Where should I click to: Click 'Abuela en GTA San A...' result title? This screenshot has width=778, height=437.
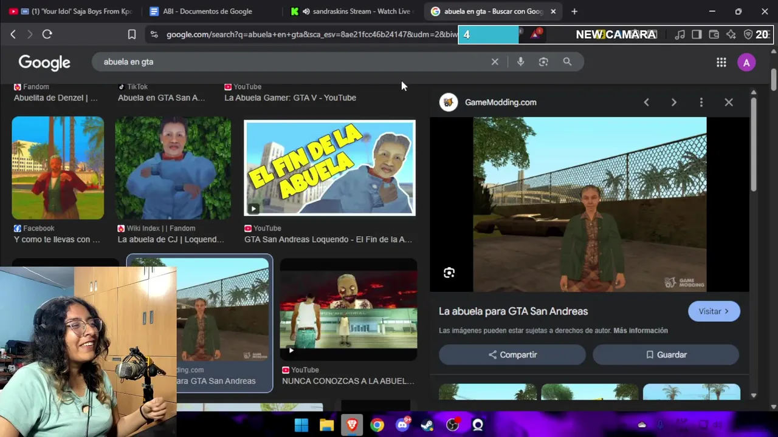[x=161, y=98]
